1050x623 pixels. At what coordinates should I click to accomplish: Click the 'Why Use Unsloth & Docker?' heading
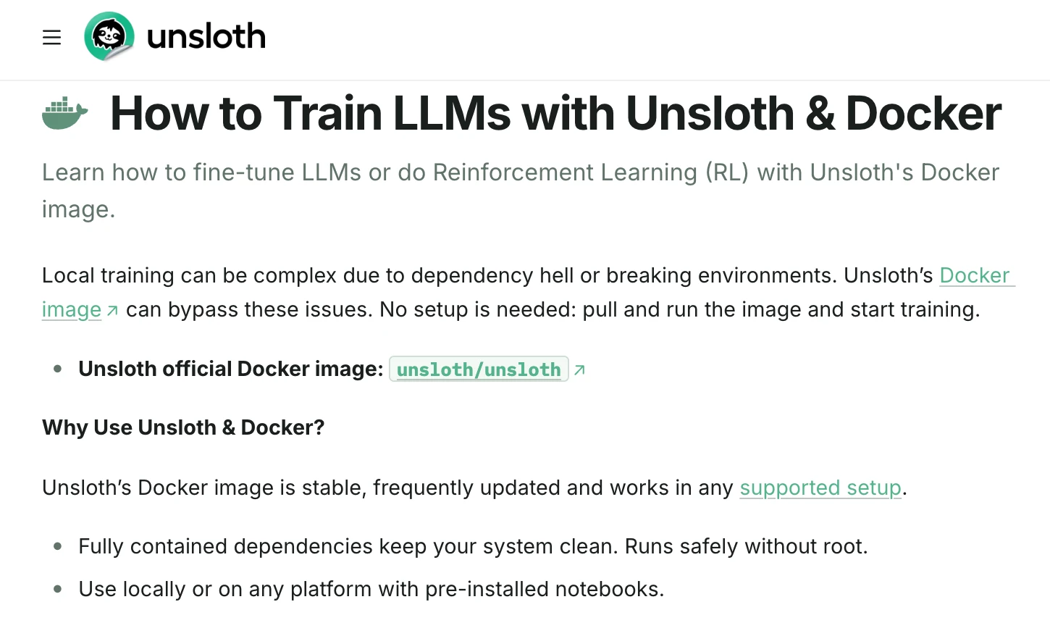pos(183,427)
